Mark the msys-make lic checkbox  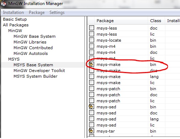pyautogui.click(x=92, y=82)
